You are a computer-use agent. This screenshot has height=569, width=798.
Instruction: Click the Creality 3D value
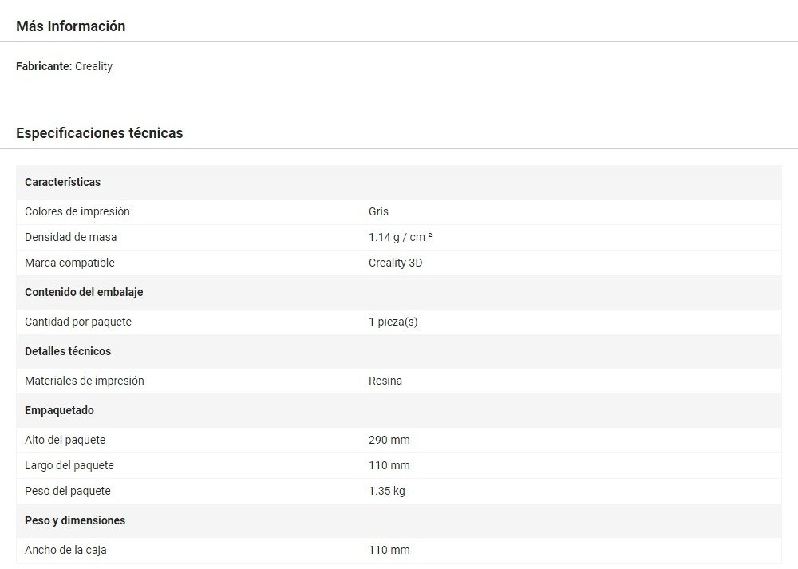pyautogui.click(x=395, y=263)
